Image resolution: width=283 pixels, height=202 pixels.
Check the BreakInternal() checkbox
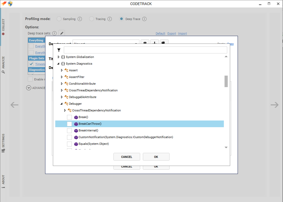[x=69, y=131]
